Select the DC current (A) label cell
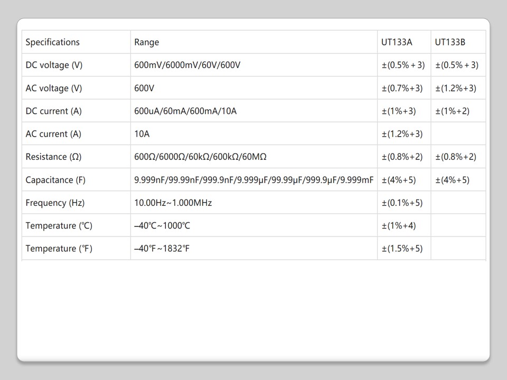This screenshot has width=507, height=380. tap(54, 111)
